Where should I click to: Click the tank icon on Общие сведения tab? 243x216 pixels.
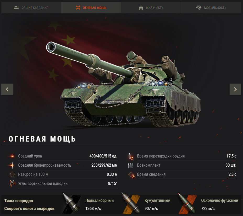[x=16, y=8]
